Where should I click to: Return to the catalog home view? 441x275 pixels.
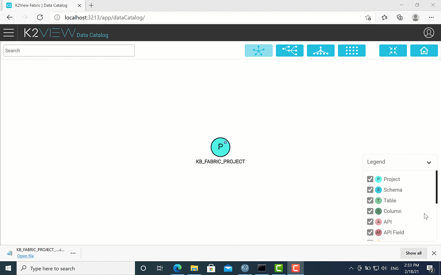[x=424, y=51]
